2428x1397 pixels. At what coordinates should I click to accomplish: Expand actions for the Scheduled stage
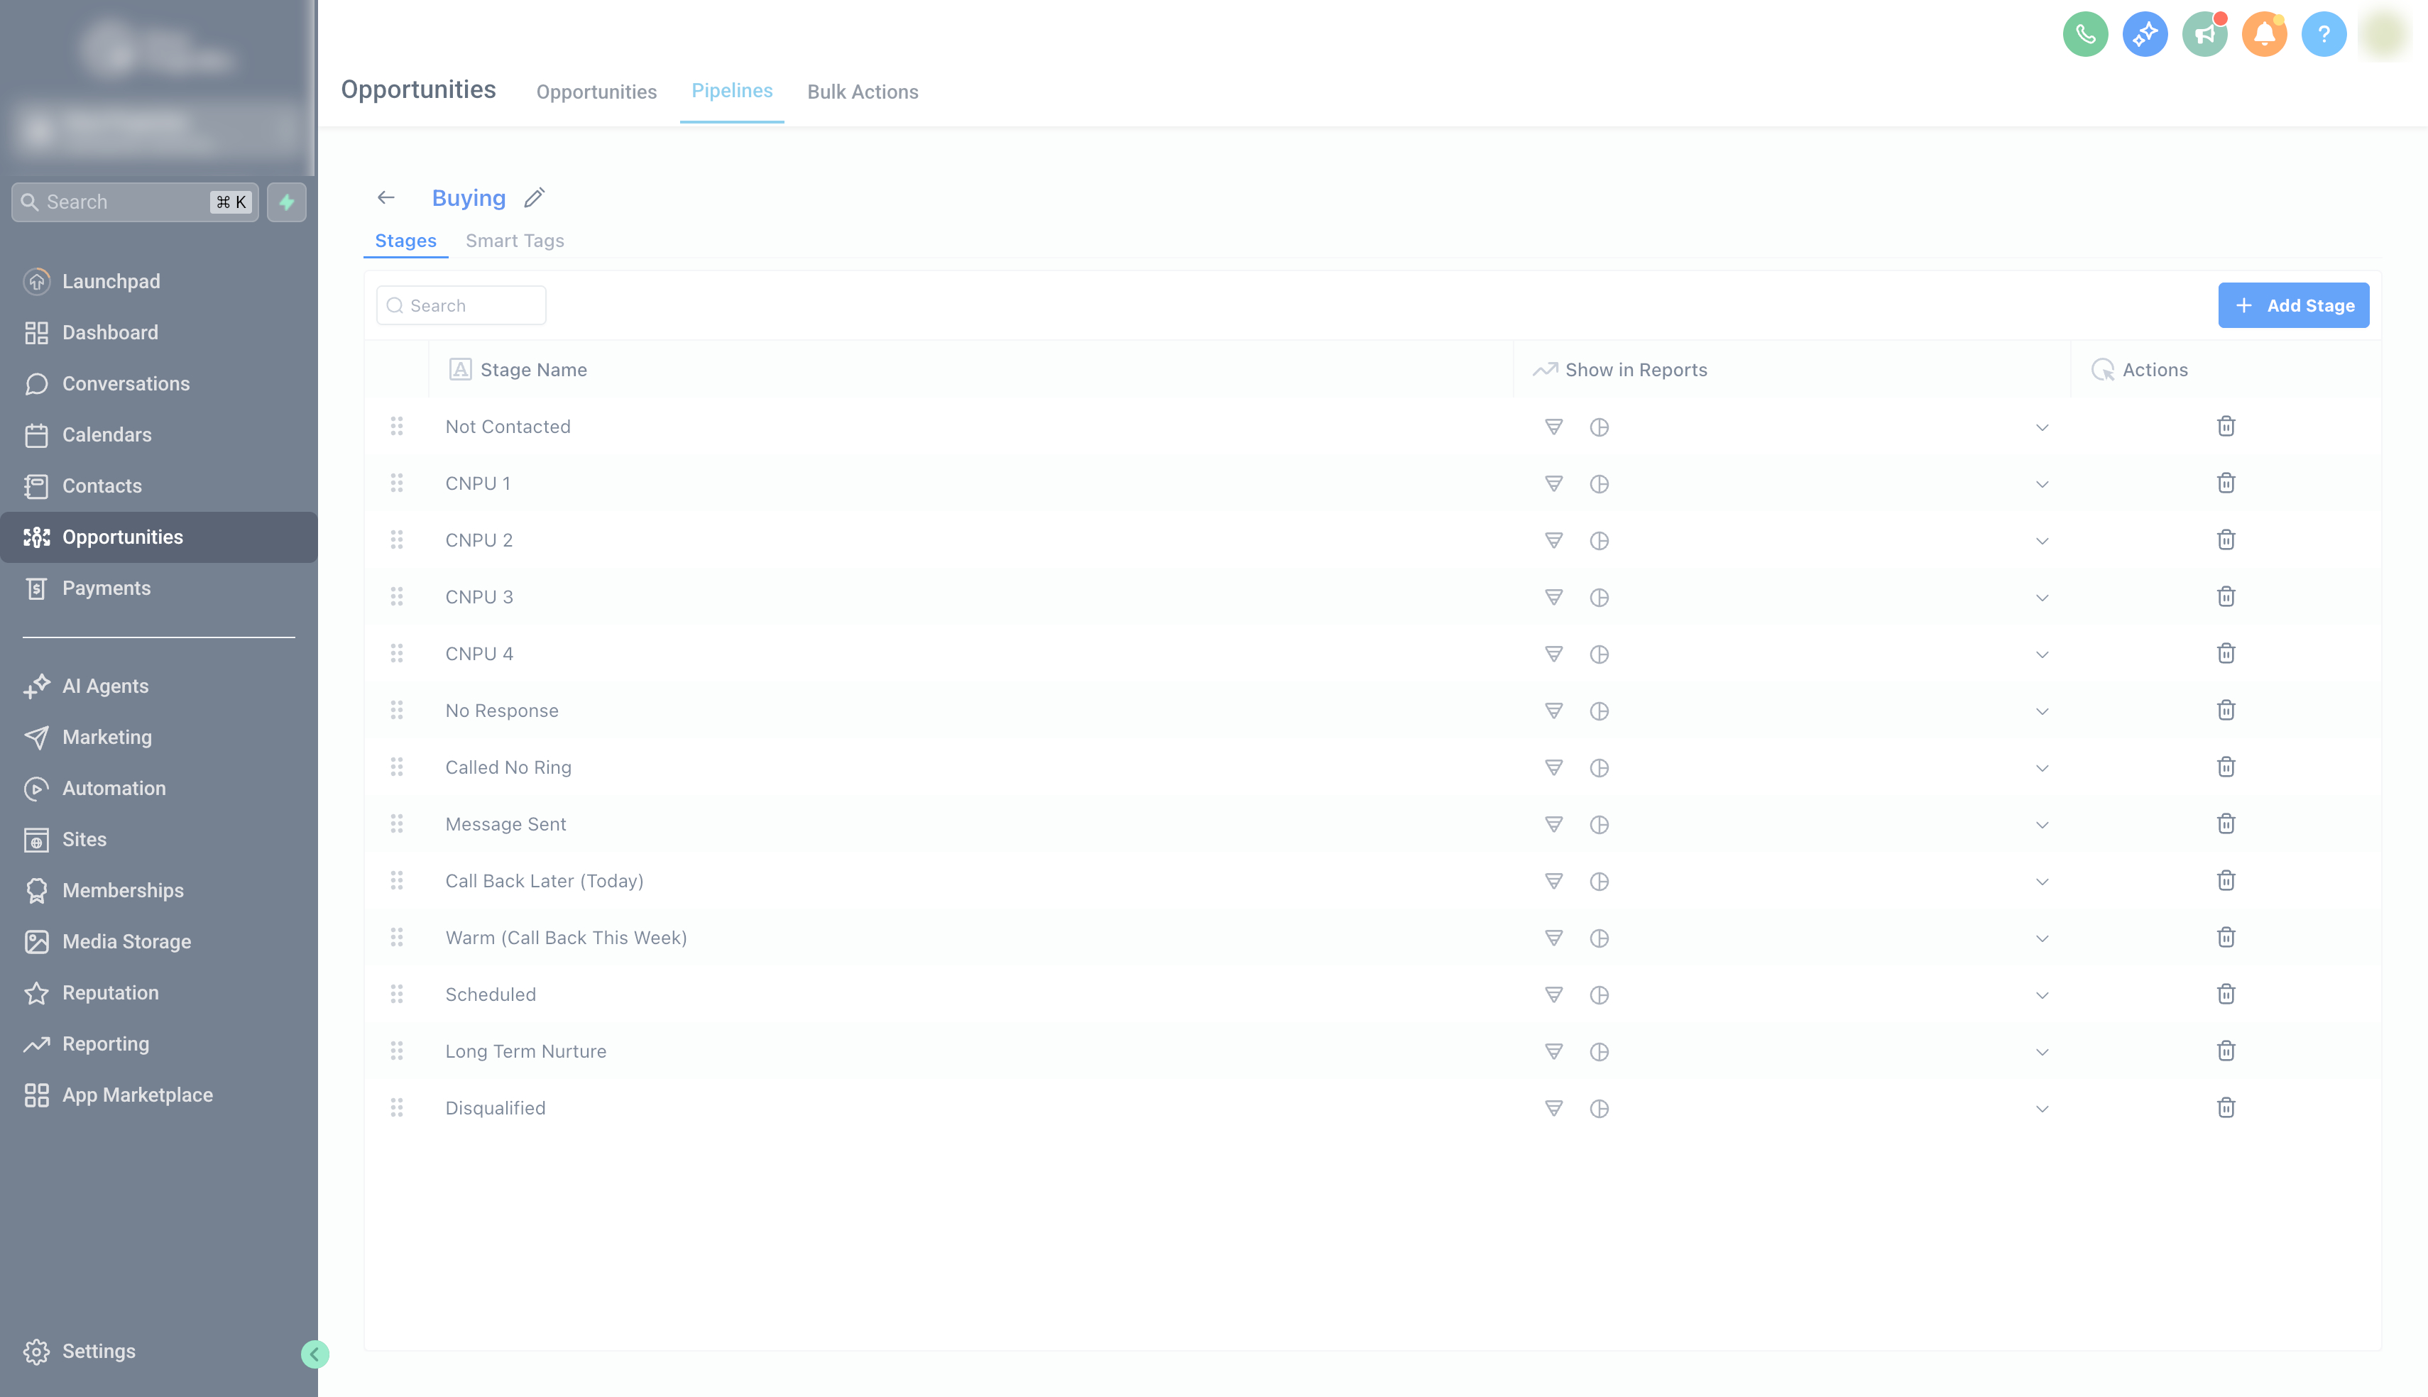2043,994
